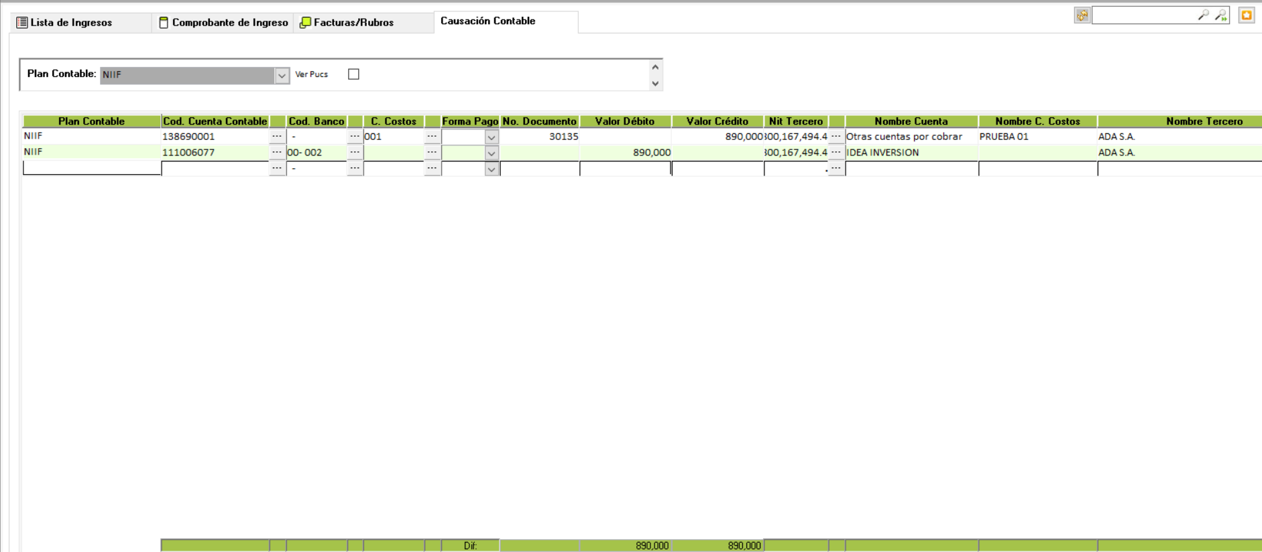The width and height of the screenshot is (1262, 552).
Task: Click the NIIF cell in row 138690001
Action: 92,136
